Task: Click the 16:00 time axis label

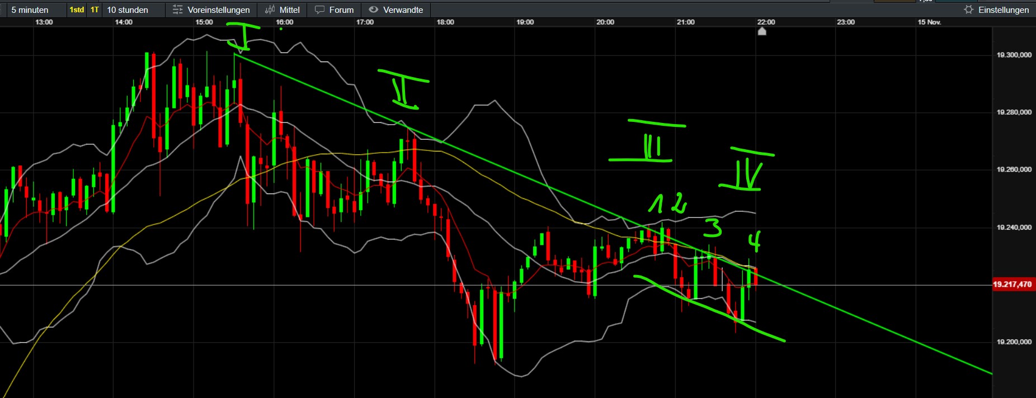Action: (285, 22)
